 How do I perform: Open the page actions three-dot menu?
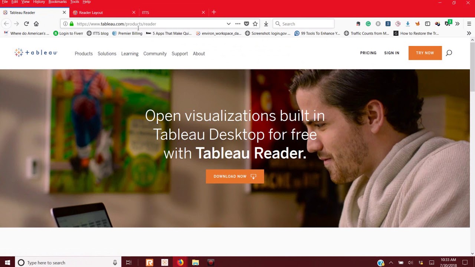point(238,24)
